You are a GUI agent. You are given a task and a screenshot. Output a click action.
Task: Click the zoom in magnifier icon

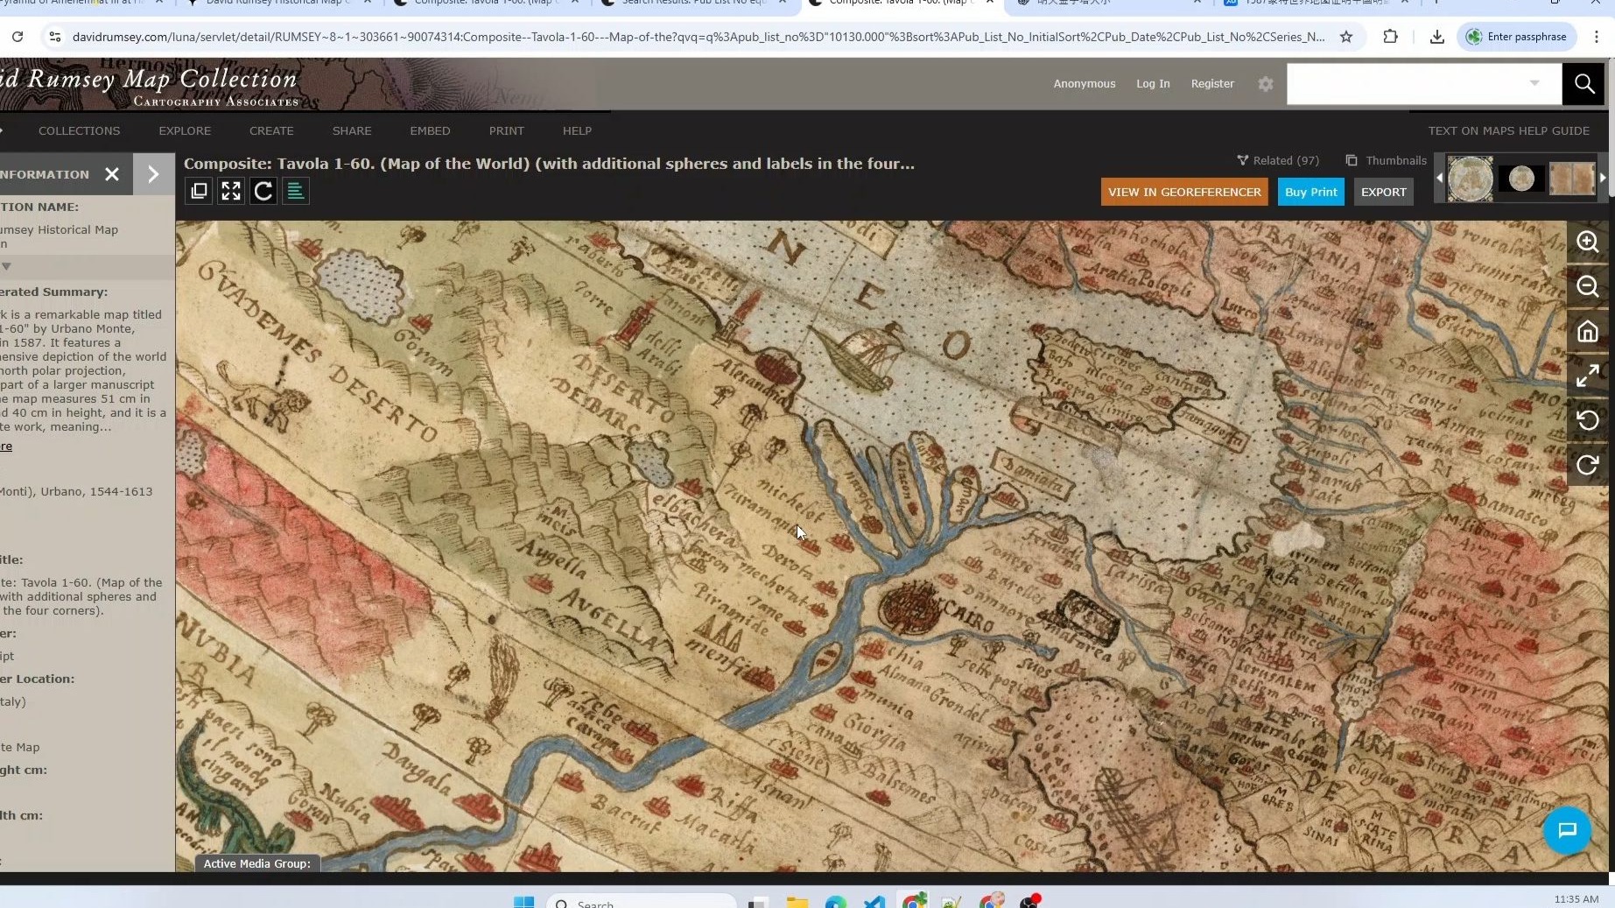(x=1587, y=242)
